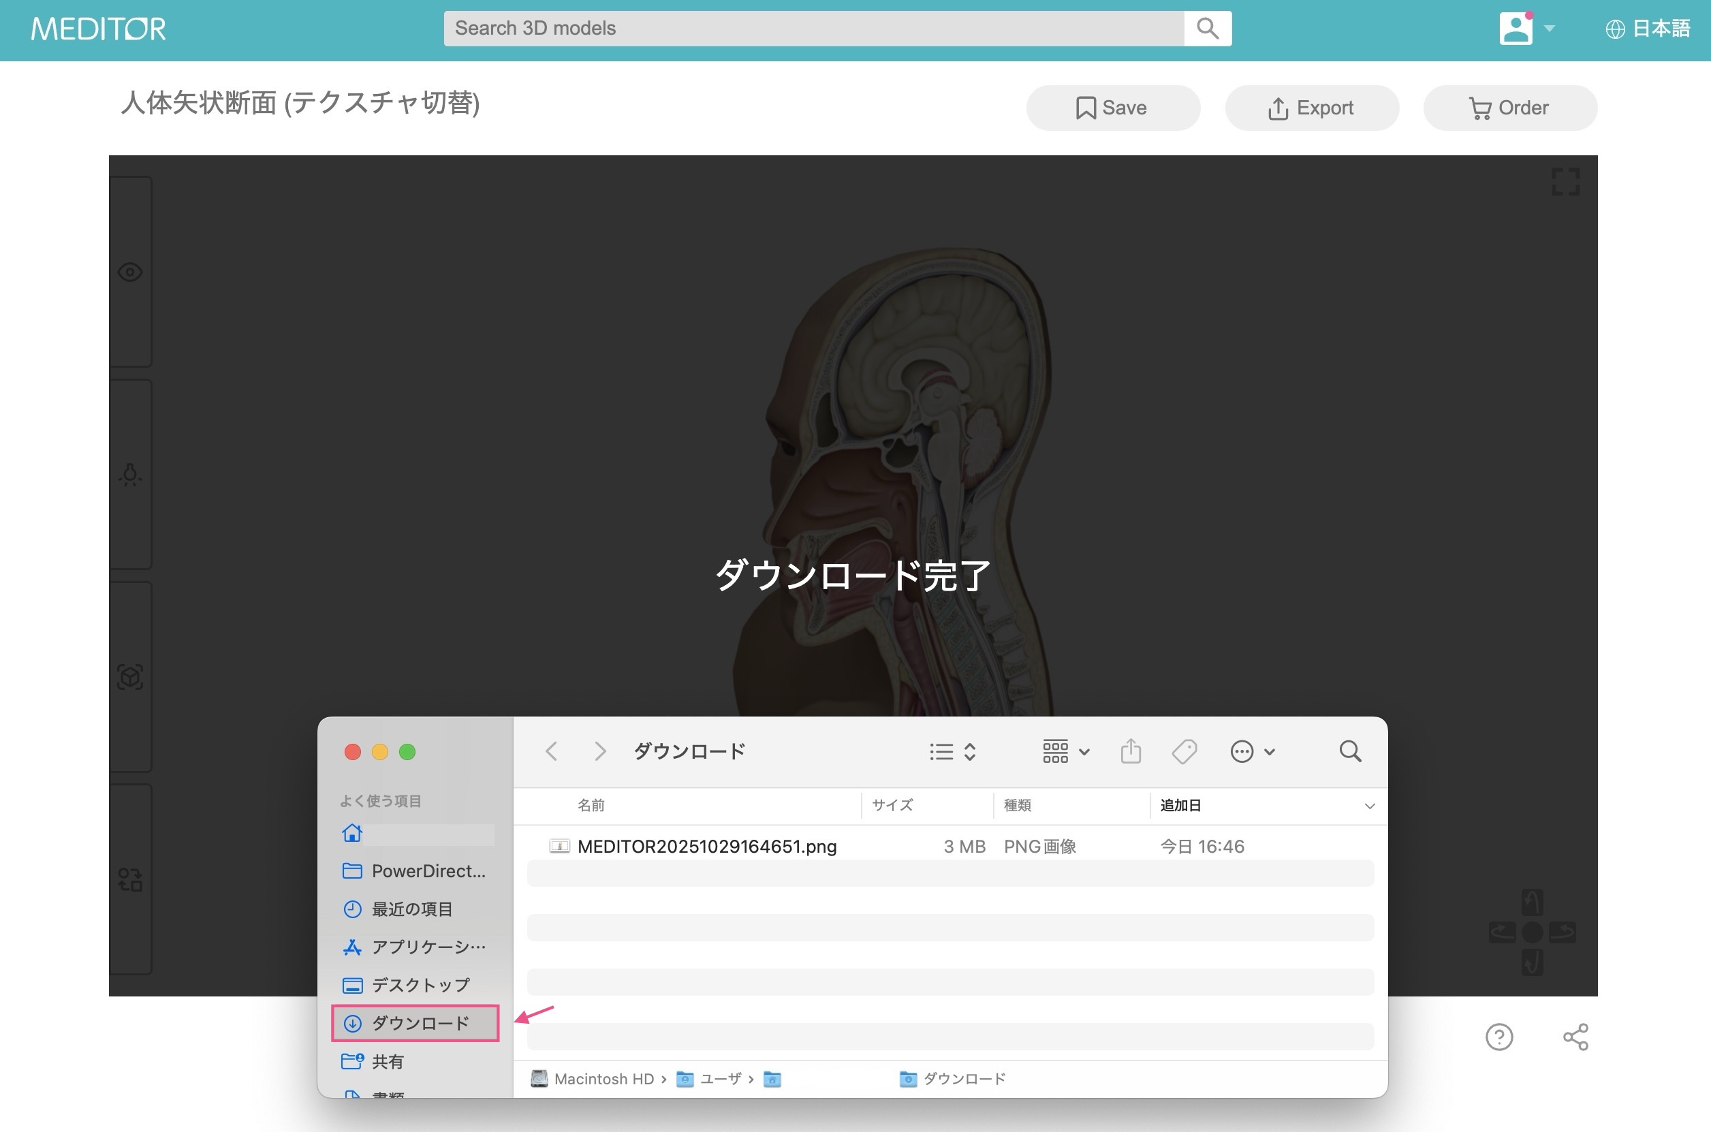This screenshot has width=1711, height=1132.
Task: Open Finder grouping options dropdown
Action: pyautogui.click(x=1065, y=751)
